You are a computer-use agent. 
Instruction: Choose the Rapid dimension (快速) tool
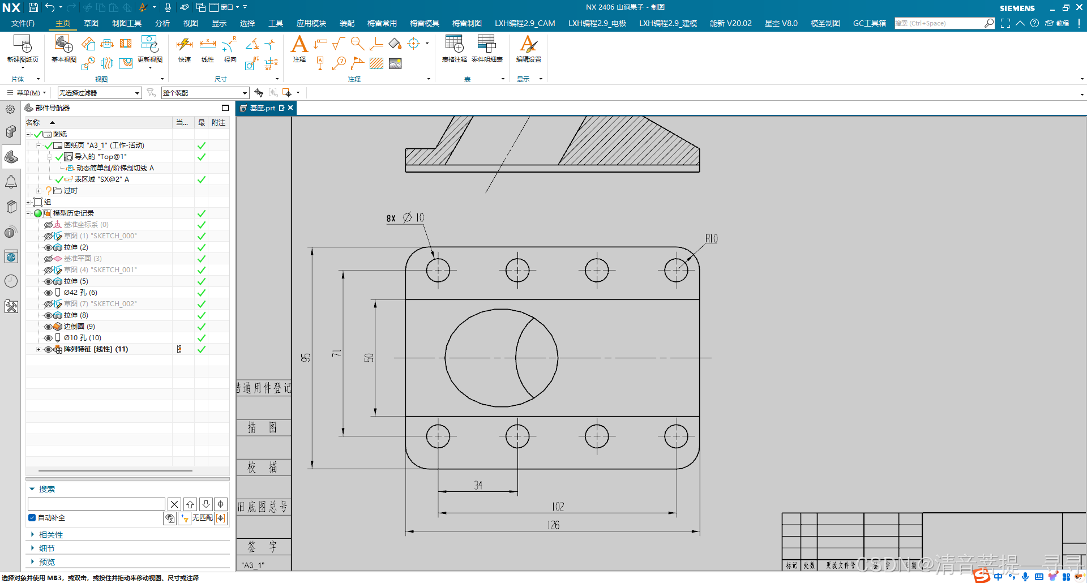[185, 44]
